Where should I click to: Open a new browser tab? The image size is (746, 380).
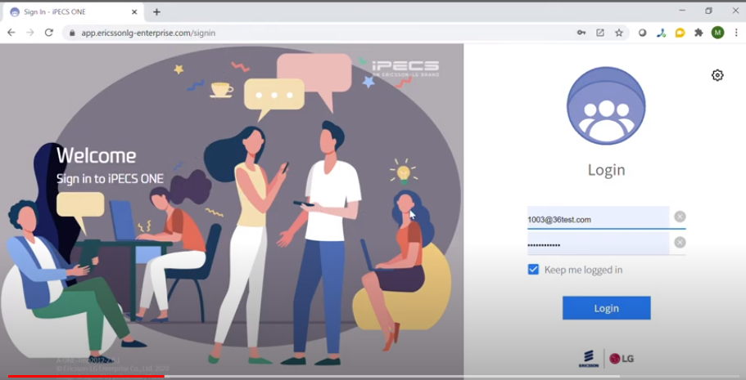(x=156, y=12)
